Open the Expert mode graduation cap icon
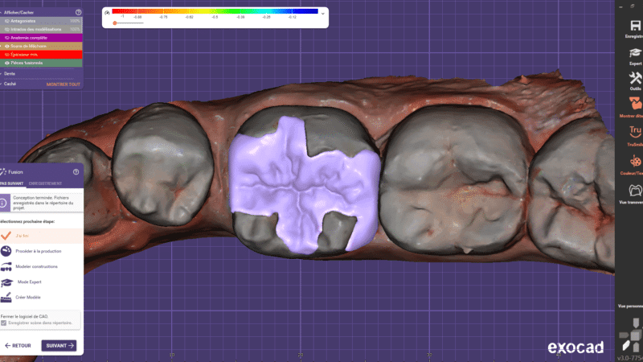This screenshot has width=643, height=362. 635,53
